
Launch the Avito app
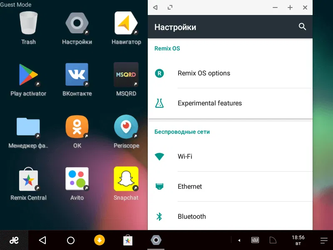77,179
